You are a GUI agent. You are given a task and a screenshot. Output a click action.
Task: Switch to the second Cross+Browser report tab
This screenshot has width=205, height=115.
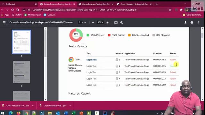[96, 4]
